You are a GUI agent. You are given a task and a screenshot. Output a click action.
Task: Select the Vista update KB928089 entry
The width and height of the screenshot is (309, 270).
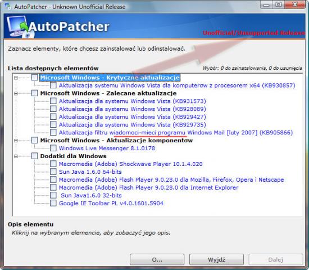coord(133,109)
